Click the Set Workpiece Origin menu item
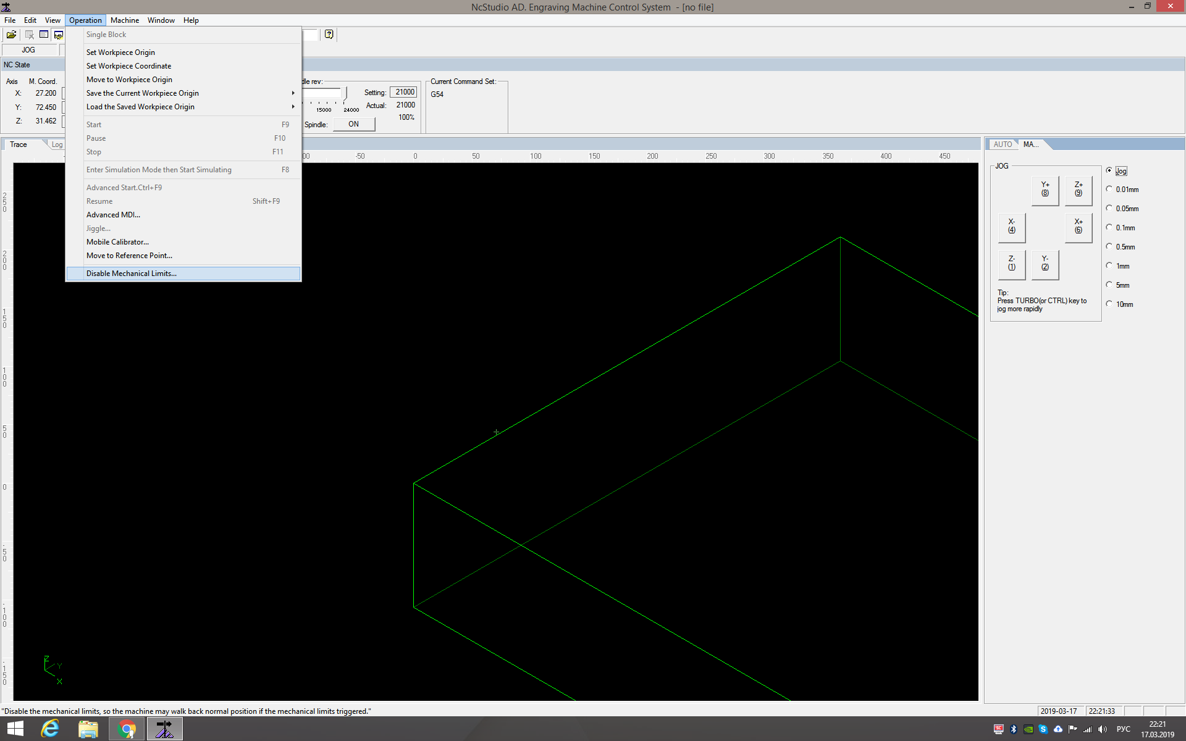This screenshot has width=1186, height=741. click(120, 52)
